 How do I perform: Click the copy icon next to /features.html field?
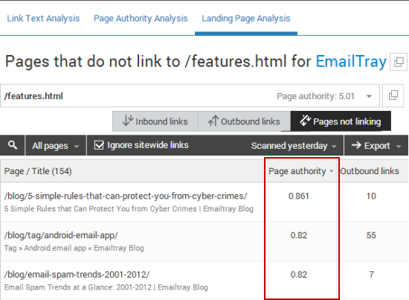click(x=393, y=95)
